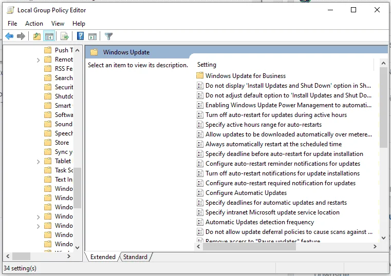
Task: Click settings list scroll up arrow
Action: [383, 63]
